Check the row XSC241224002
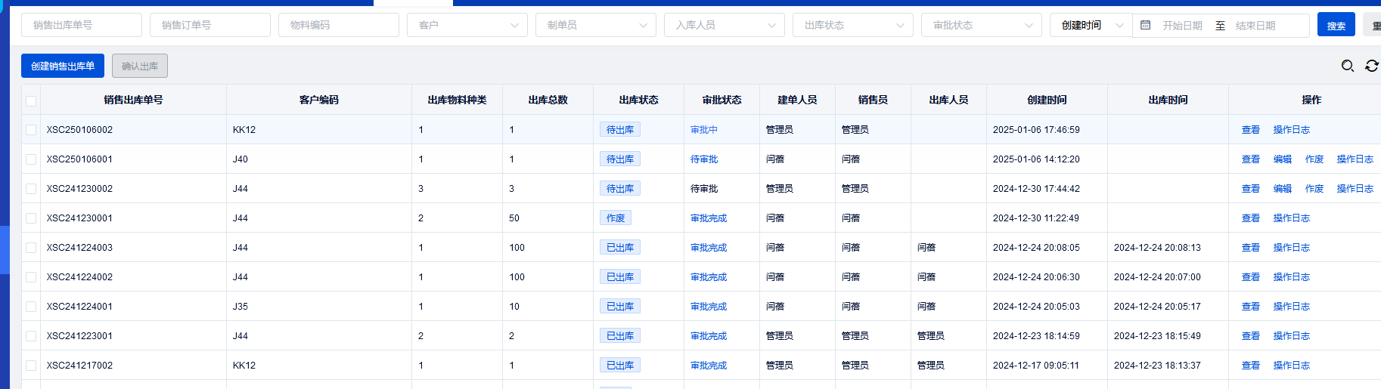Image resolution: width=1381 pixels, height=389 pixels. pyautogui.click(x=31, y=277)
